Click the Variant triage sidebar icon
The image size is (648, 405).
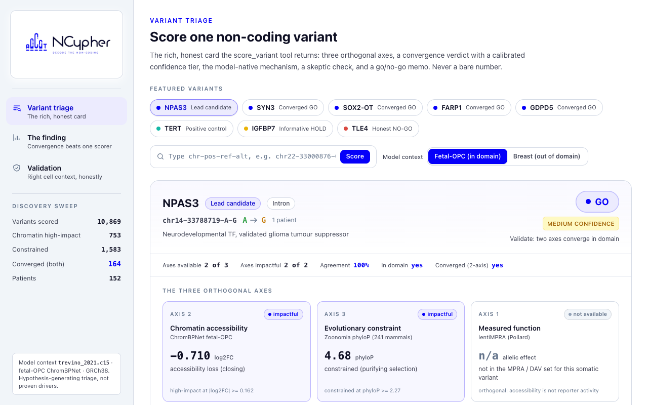[x=17, y=108]
